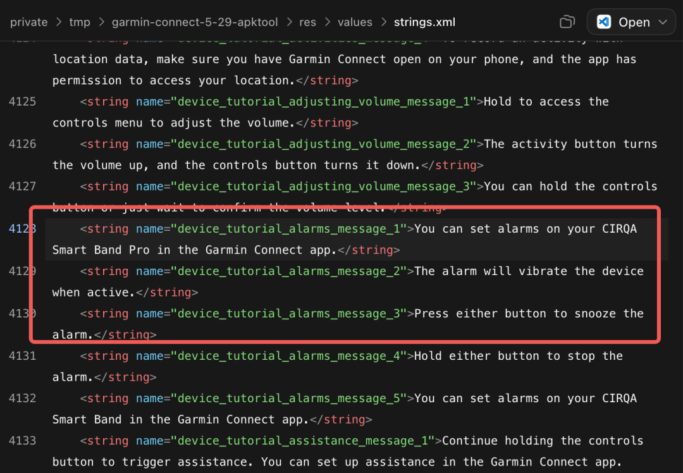Click the name "device_tutorial_alarms_message_2"
Image resolution: width=683 pixels, height=473 pixels.
click(289, 271)
